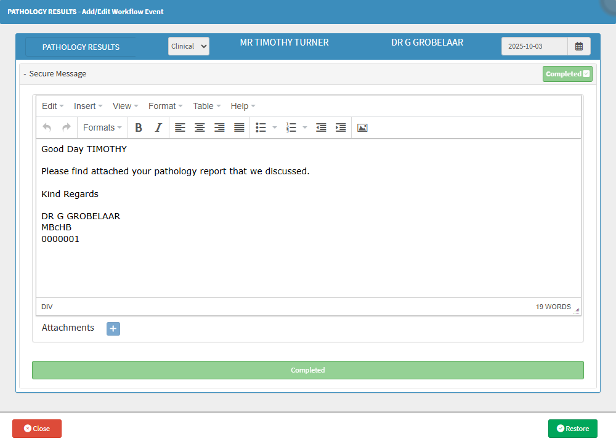Toggle bold formatting

click(138, 127)
